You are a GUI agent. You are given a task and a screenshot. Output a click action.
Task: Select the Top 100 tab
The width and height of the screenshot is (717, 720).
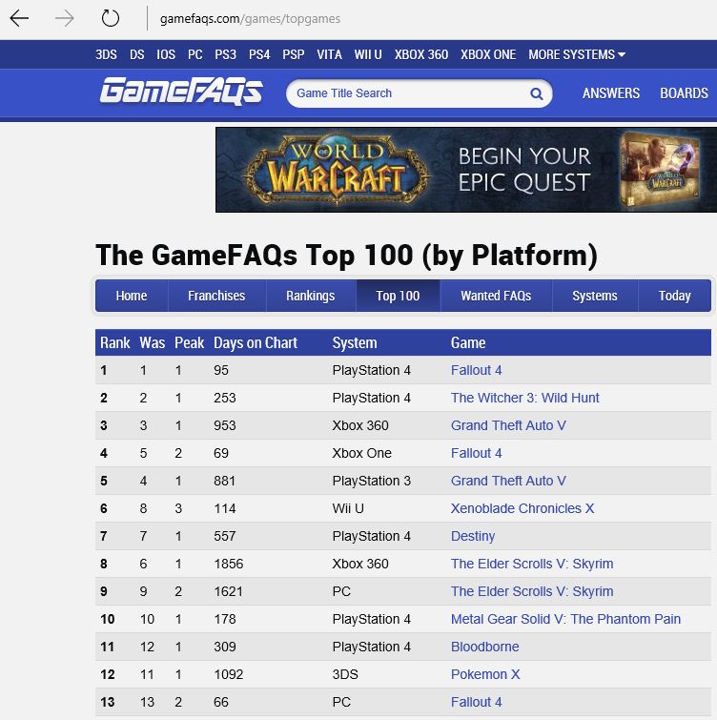tap(398, 296)
